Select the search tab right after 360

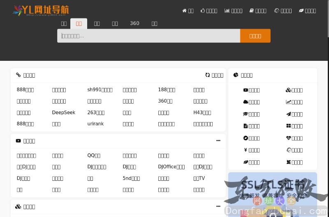[154, 23]
